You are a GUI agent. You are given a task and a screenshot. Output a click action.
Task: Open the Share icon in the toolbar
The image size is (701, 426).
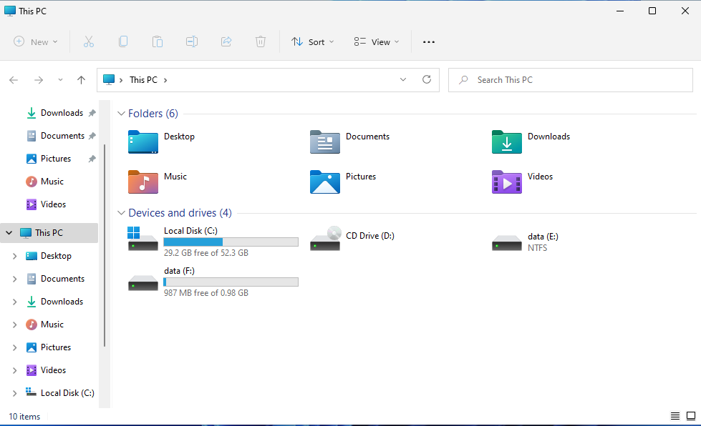point(226,41)
